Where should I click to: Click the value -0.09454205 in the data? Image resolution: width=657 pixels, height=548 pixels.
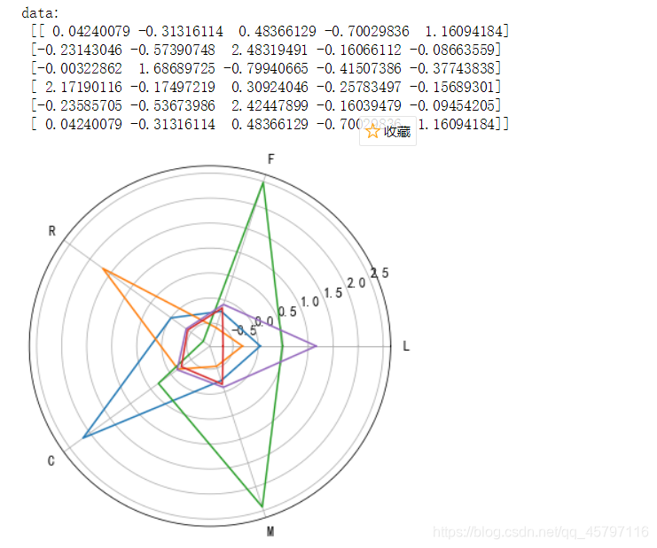point(452,105)
